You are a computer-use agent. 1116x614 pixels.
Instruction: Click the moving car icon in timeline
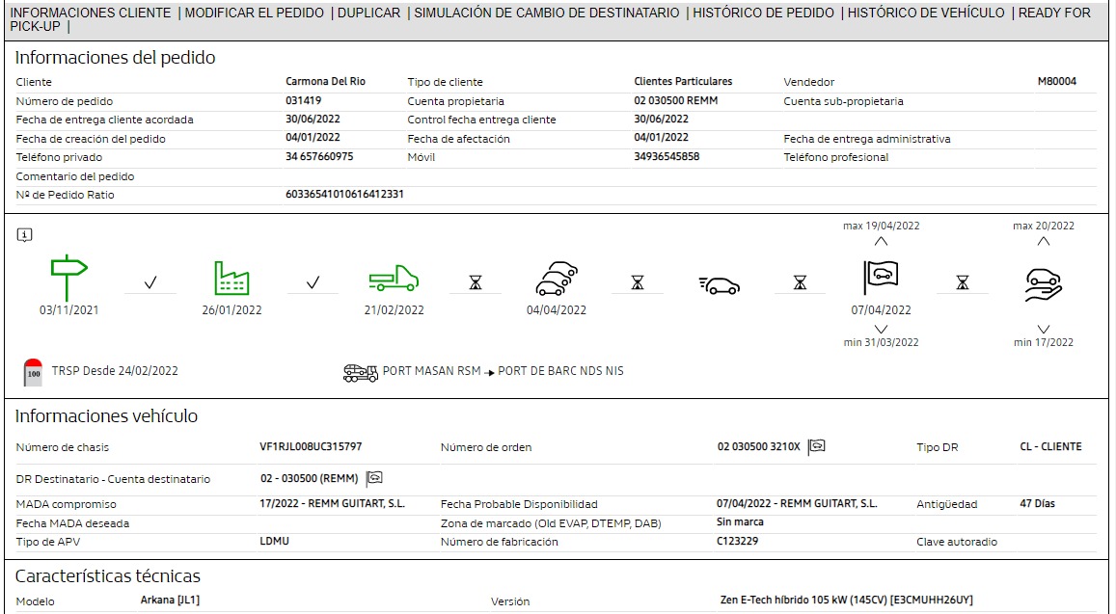[x=719, y=285]
